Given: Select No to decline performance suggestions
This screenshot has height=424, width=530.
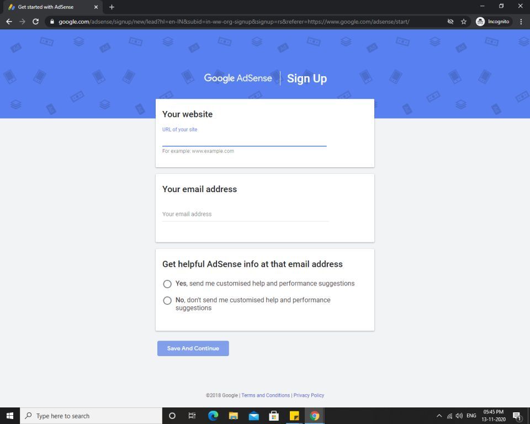Looking at the screenshot, I should (167, 300).
